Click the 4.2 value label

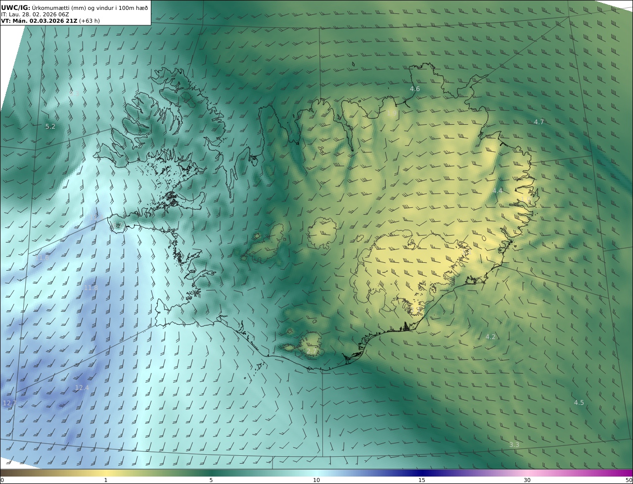[x=490, y=337]
